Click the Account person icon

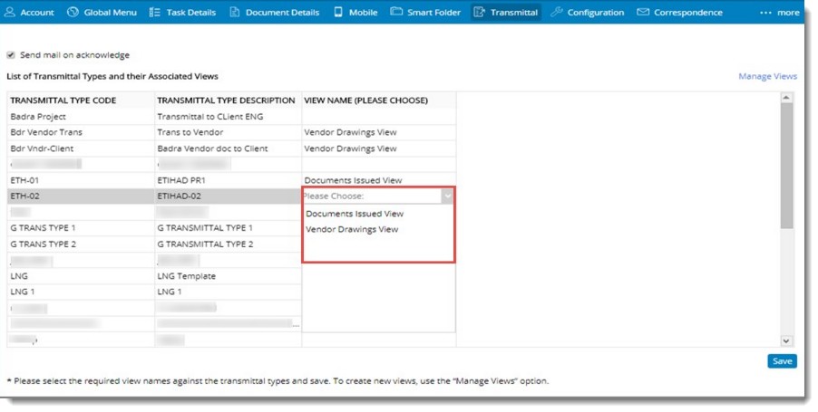click(x=10, y=12)
